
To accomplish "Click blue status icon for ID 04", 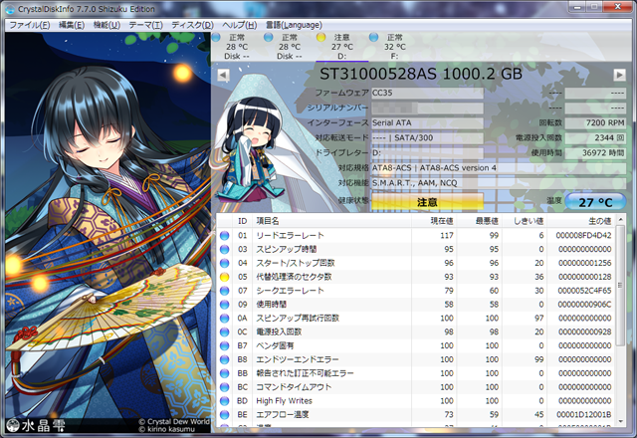I will (x=224, y=263).
